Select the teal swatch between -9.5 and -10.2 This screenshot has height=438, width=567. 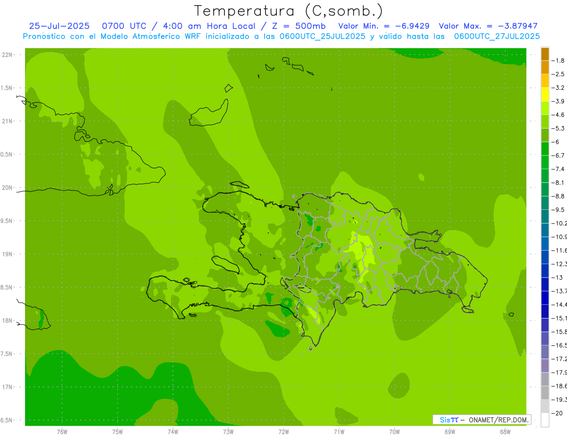pos(545,216)
